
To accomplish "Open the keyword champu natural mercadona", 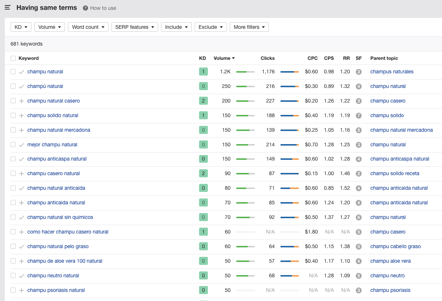I will click(x=58, y=130).
